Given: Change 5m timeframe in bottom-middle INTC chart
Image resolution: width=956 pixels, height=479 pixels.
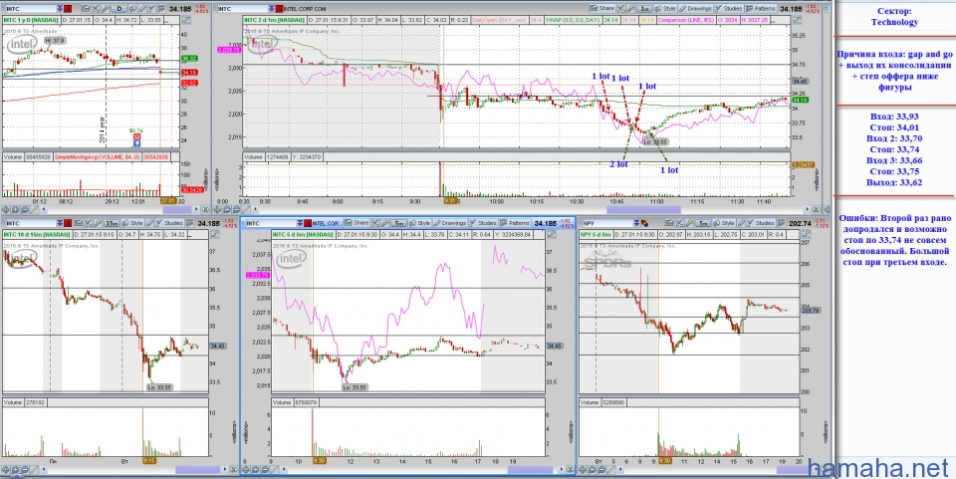Looking at the screenshot, I should point(399,223).
